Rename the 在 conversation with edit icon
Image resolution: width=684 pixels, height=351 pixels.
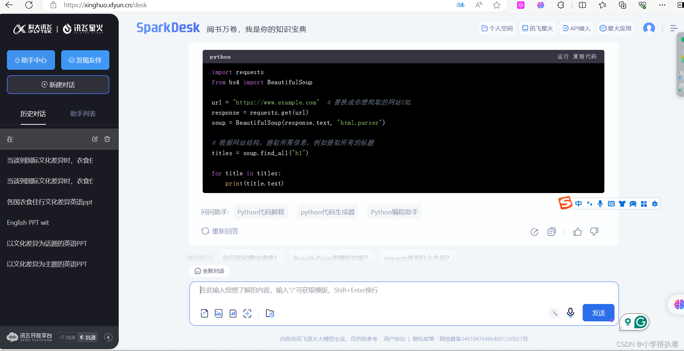pyautogui.click(x=95, y=139)
